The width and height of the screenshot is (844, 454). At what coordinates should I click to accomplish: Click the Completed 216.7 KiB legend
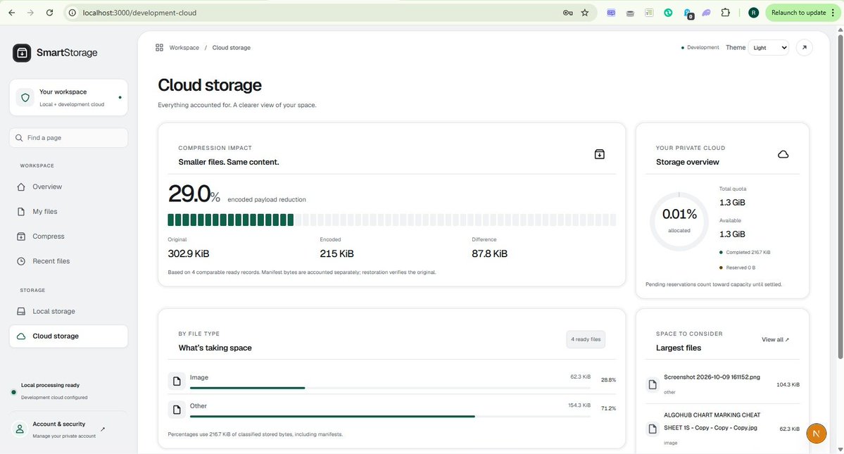(x=745, y=252)
